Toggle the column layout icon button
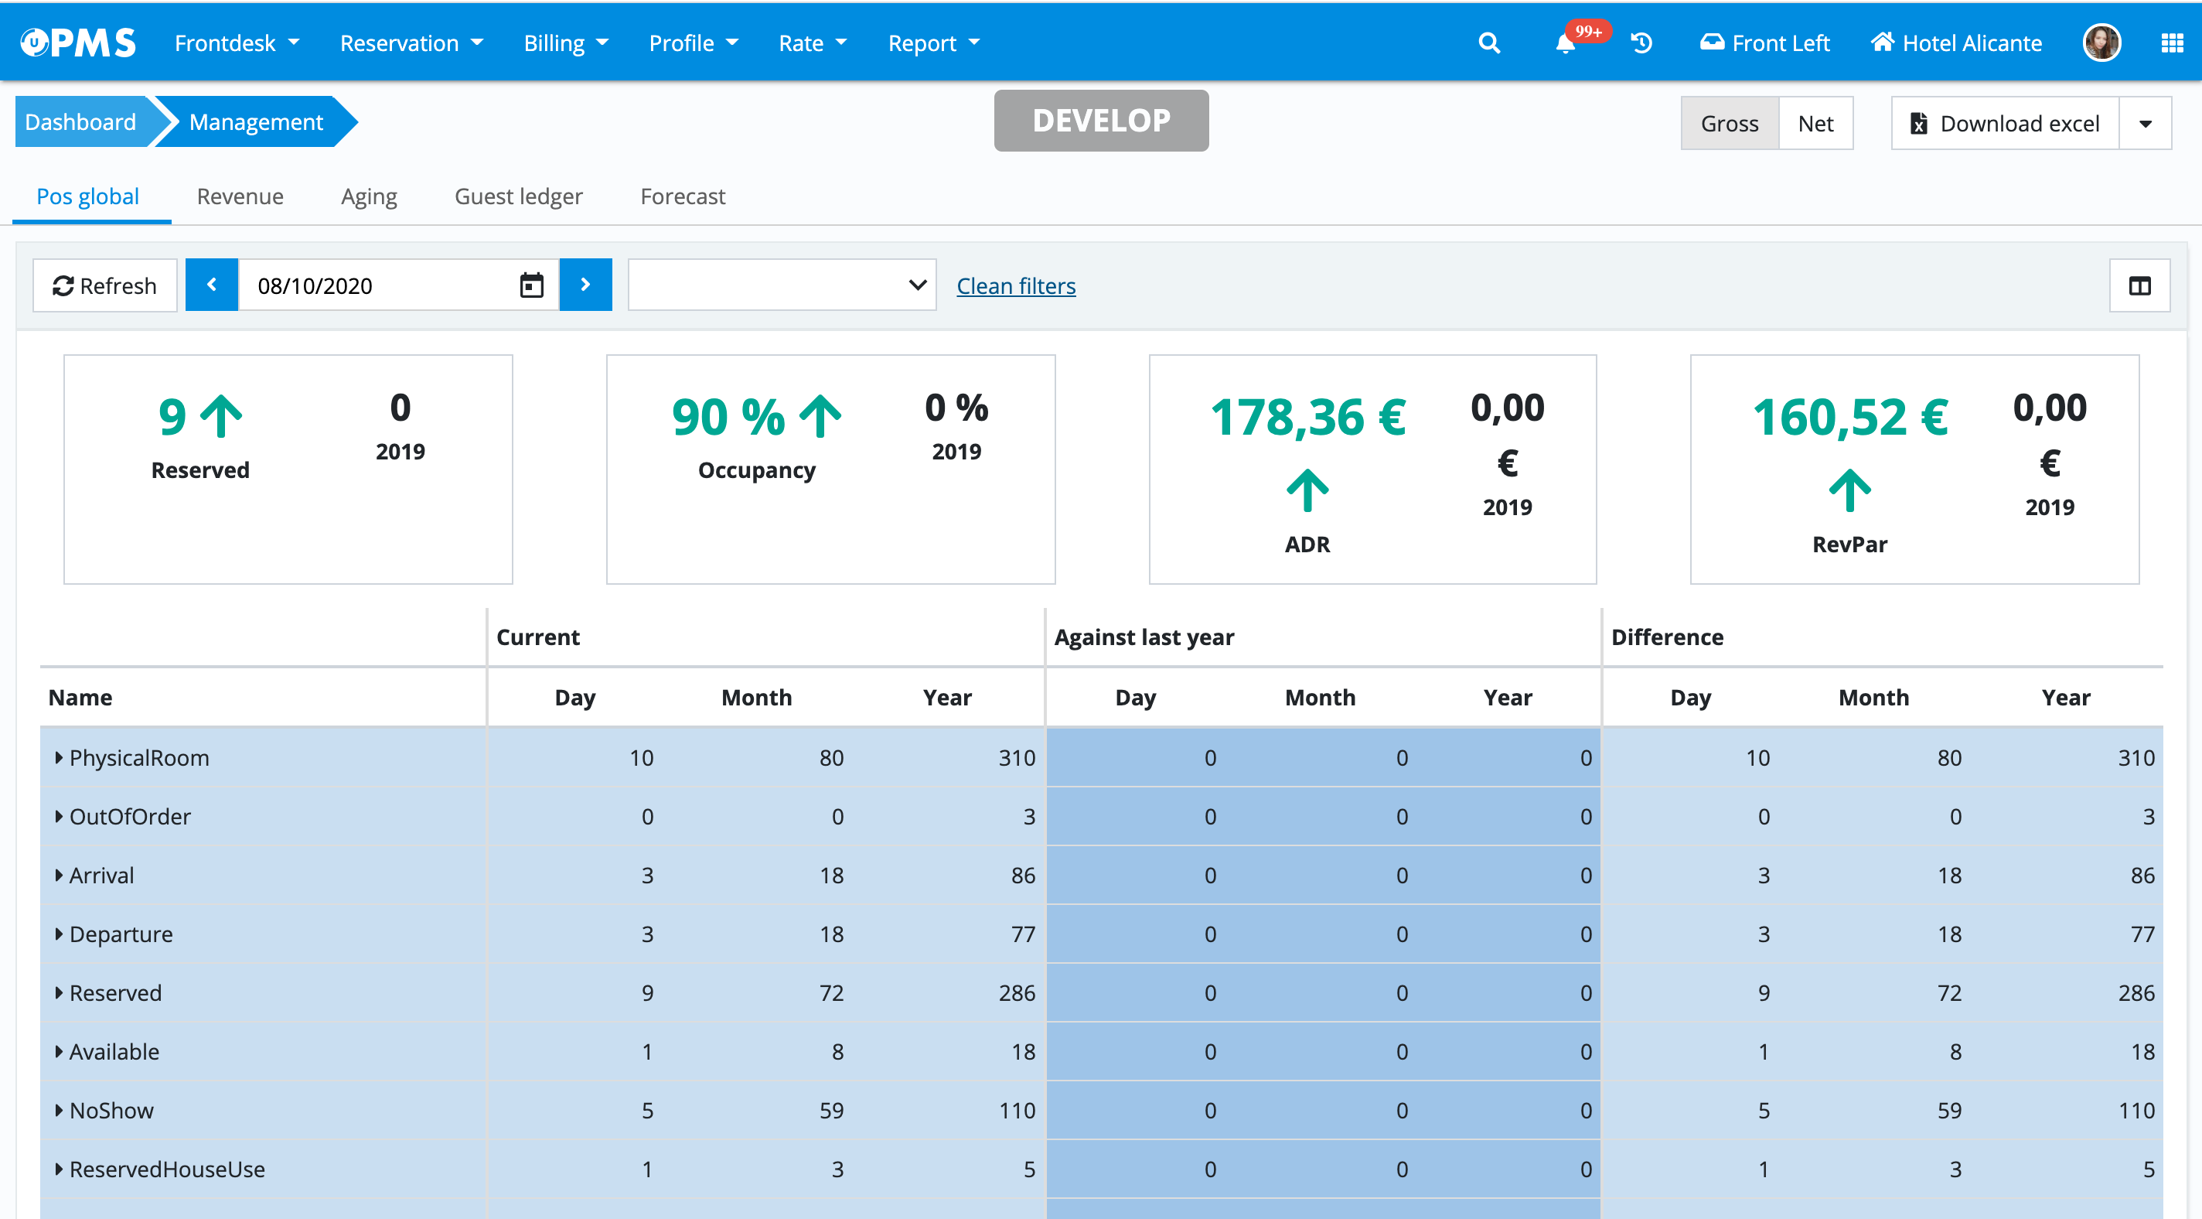The image size is (2202, 1219). tap(2139, 285)
